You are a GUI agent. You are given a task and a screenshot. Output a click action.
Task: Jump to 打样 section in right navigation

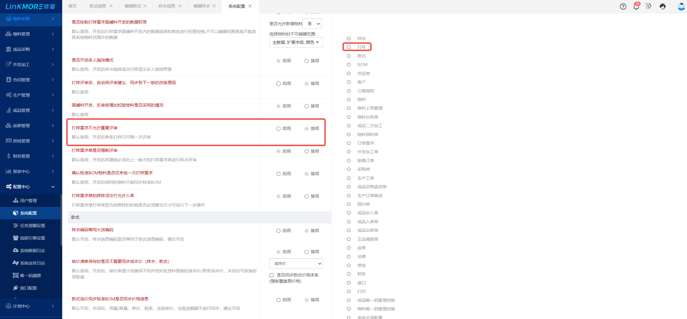point(361,47)
